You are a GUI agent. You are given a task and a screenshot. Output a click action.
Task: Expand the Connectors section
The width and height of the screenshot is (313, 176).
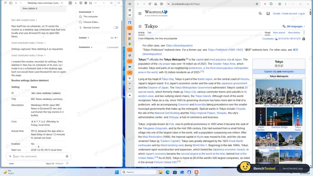[85, 47]
